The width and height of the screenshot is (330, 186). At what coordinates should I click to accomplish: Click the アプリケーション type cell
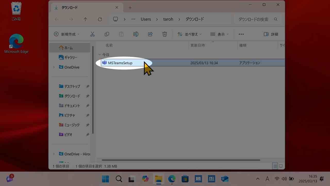[x=250, y=63]
